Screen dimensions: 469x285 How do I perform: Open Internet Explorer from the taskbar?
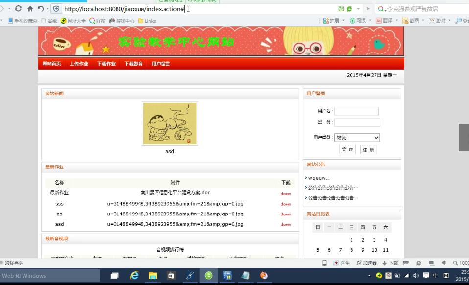[134, 275]
